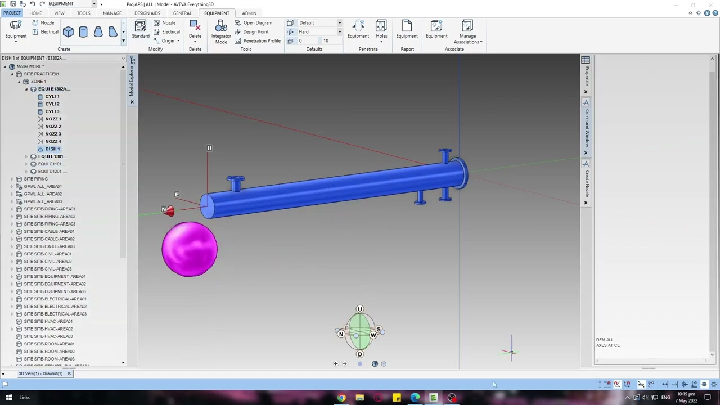This screenshot has height=405, width=720.
Task: Close the 3D View Drawlist tab
Action: (x=69, y=373)
